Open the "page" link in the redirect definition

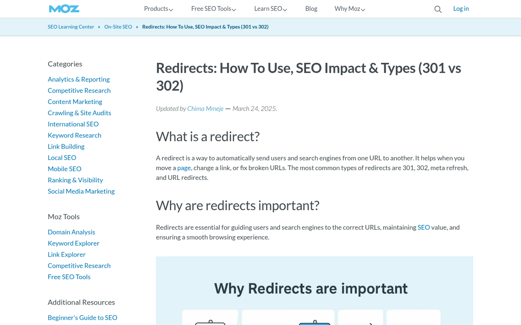tap(184, 167)
